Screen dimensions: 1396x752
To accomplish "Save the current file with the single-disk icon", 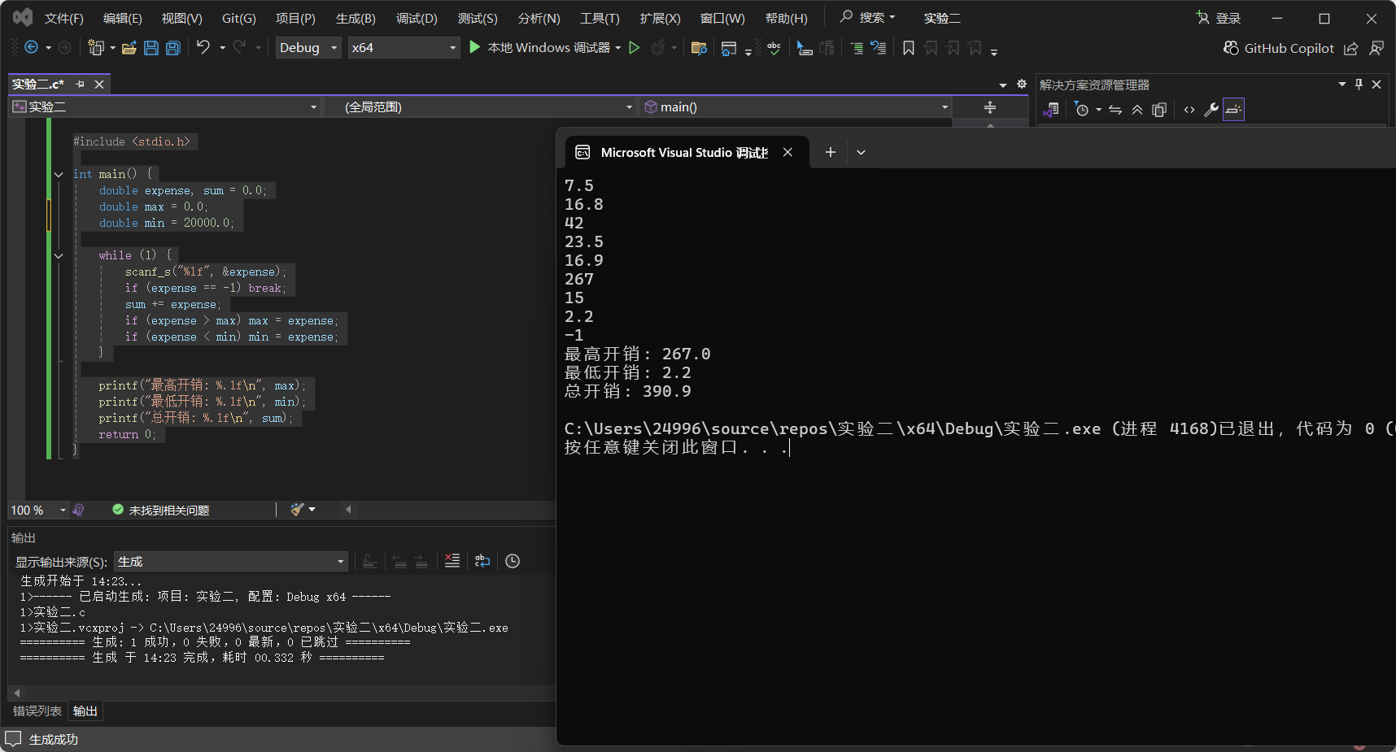I will click(151, 48).
